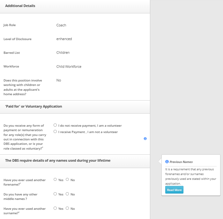
Task: Select "I do not receive payment, I am a volunteer"
Action: pos(56,125)
